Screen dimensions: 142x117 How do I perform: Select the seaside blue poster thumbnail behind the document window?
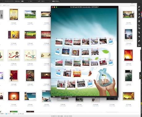(47, 96)
